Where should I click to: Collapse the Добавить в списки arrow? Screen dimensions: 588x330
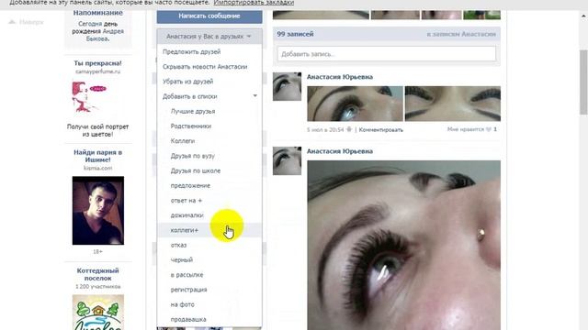(255, 96)
